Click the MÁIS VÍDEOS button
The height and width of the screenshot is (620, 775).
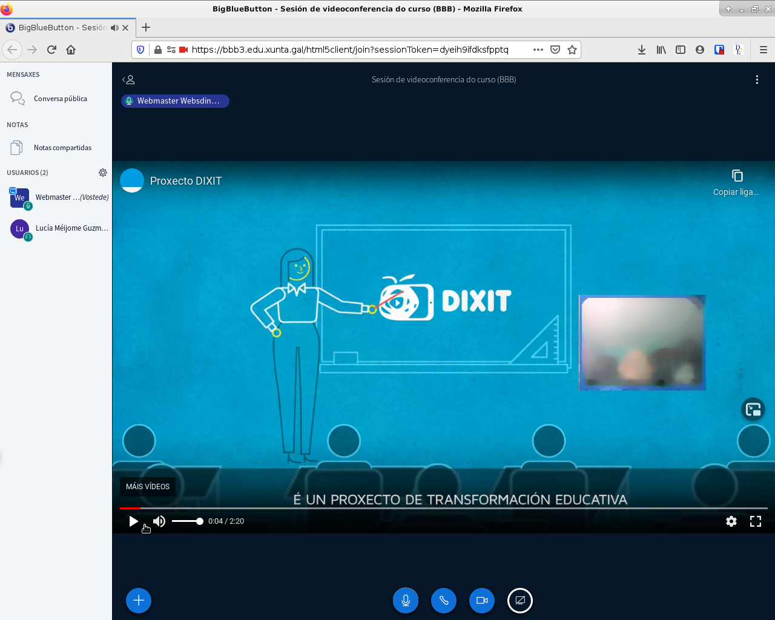(148, 487)
